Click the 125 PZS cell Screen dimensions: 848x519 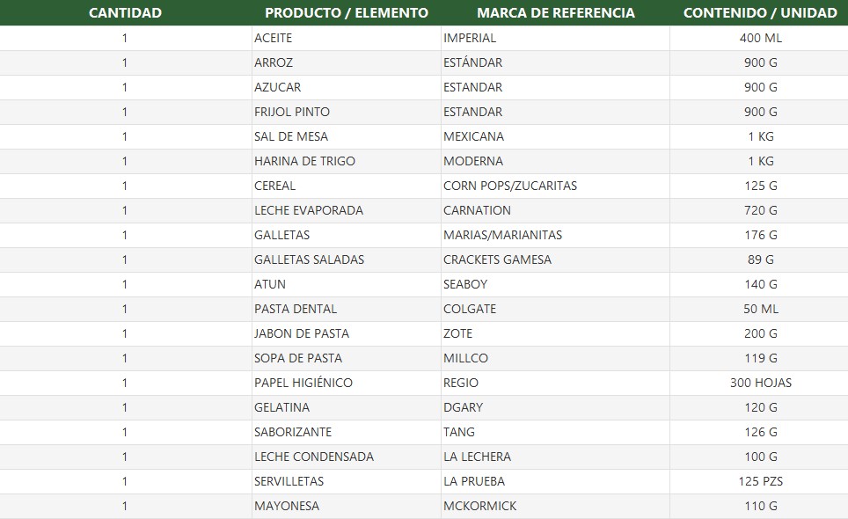[x=759, y=481]
